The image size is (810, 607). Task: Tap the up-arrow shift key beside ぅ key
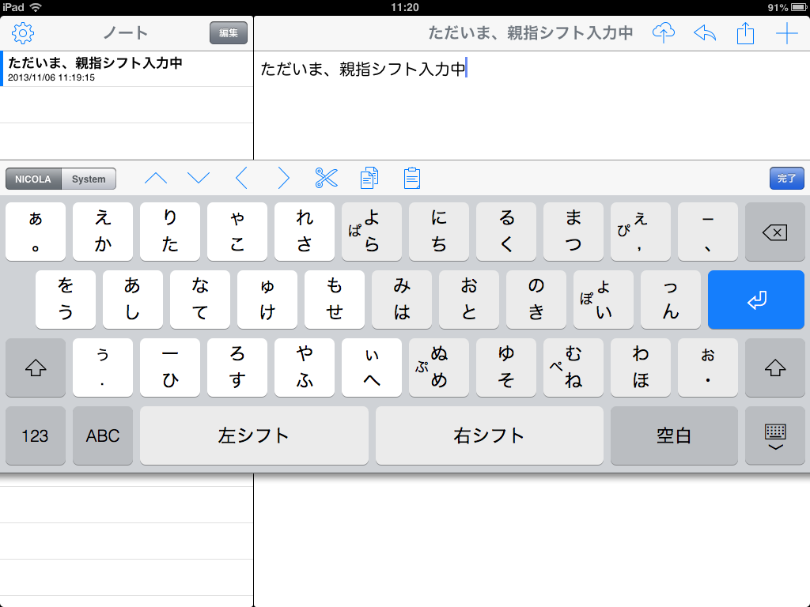click(36, 368)
